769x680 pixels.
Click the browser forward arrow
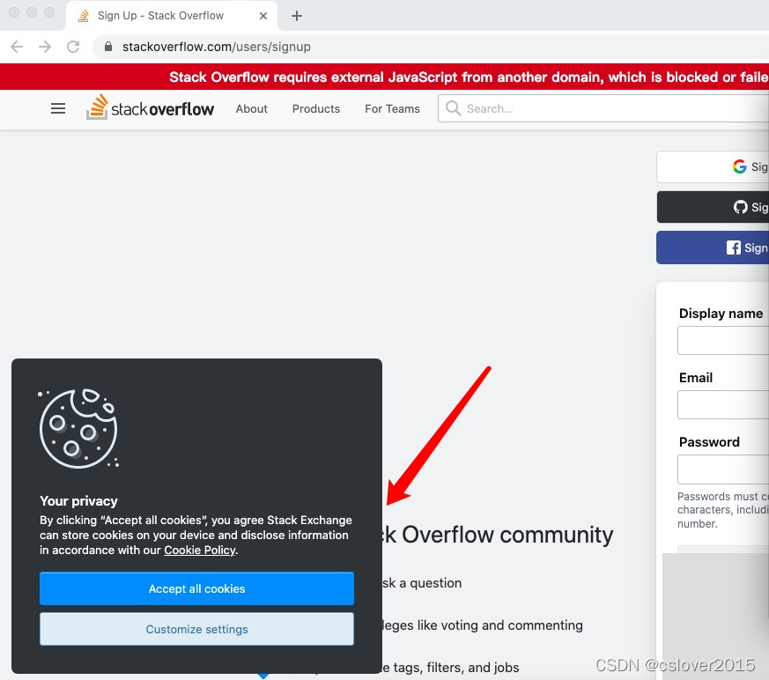pyautogui.click(x=45, y=47)
